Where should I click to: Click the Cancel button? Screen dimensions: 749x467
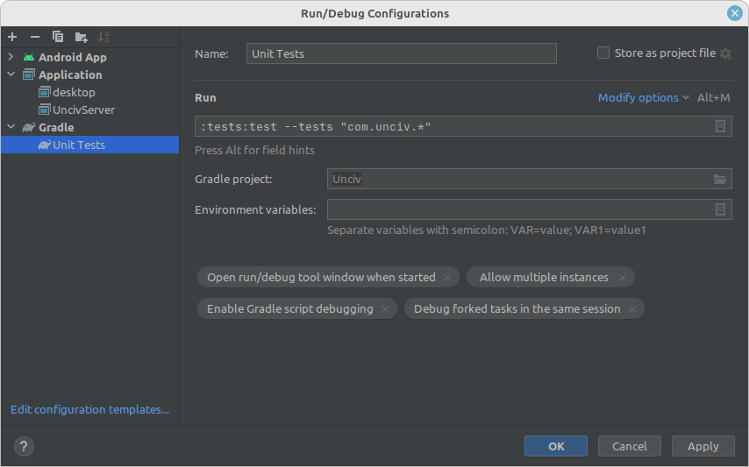pyautogui.click(x=630, y=446)
